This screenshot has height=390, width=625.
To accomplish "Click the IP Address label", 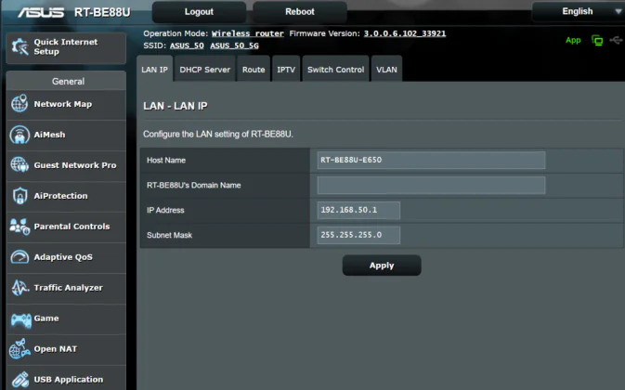I will click(165, 211).
